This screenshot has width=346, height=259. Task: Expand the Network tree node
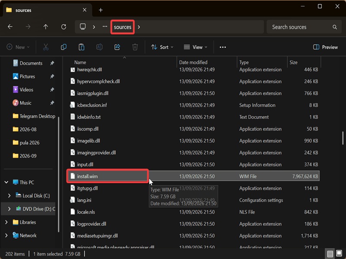(6, 235)
